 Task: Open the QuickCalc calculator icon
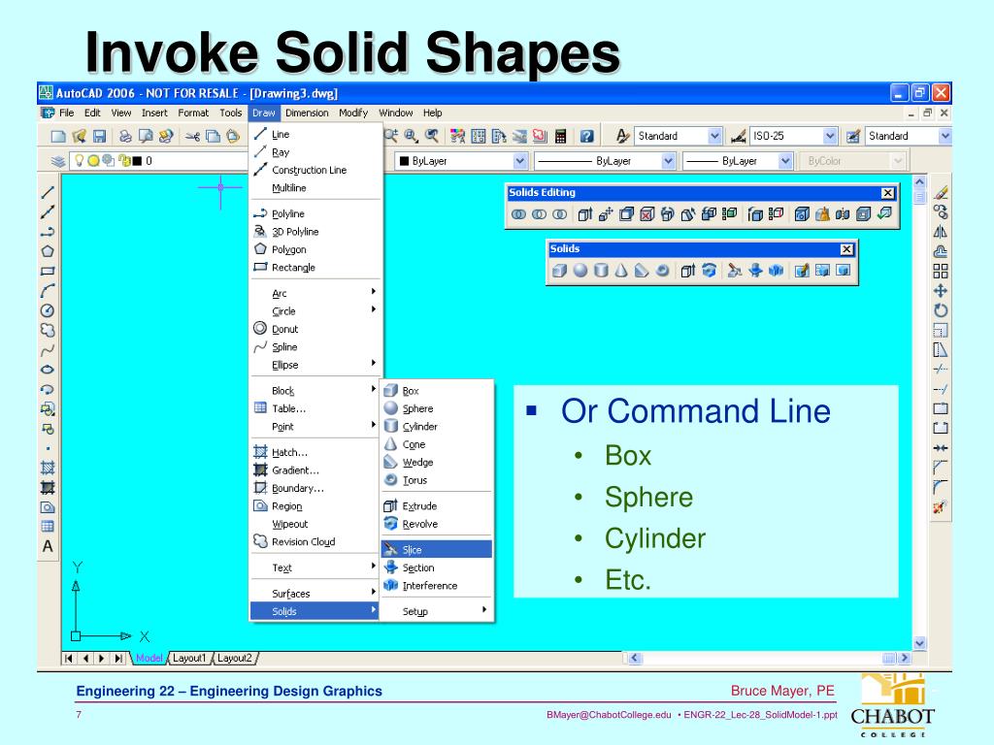point(560,136)
